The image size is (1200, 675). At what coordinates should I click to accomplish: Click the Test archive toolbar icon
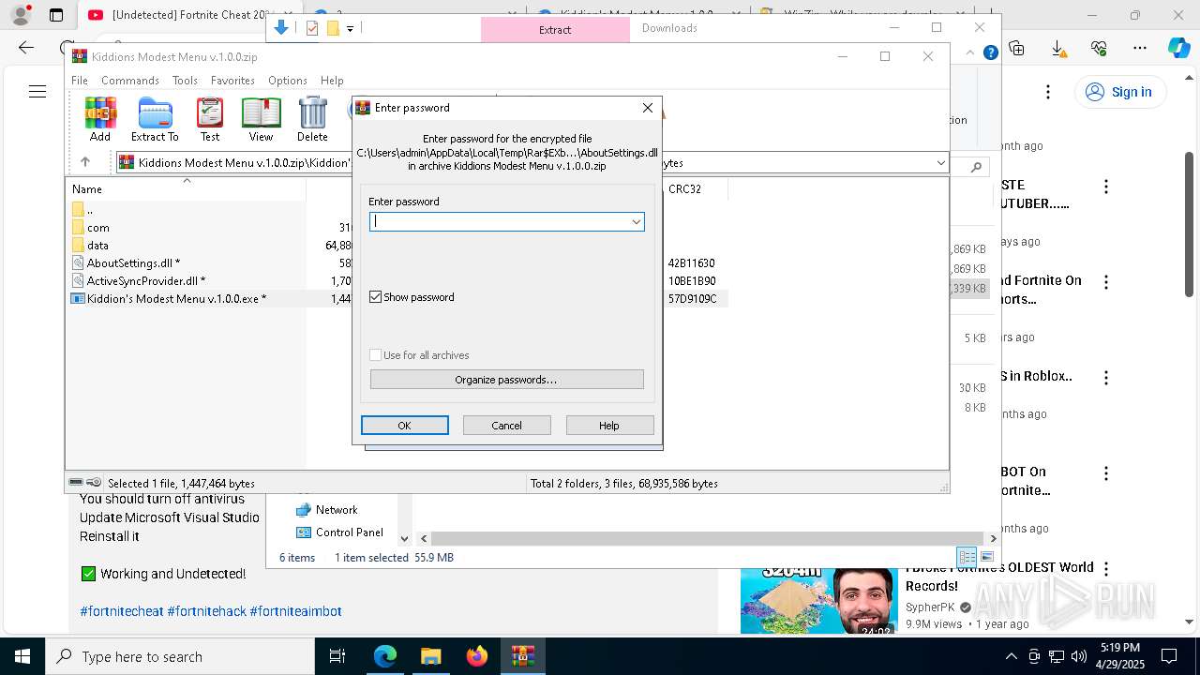[210, 119]
